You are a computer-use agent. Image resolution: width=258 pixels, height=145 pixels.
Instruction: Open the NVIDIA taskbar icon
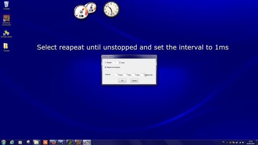pyautogui.click(x=70, y=142)
